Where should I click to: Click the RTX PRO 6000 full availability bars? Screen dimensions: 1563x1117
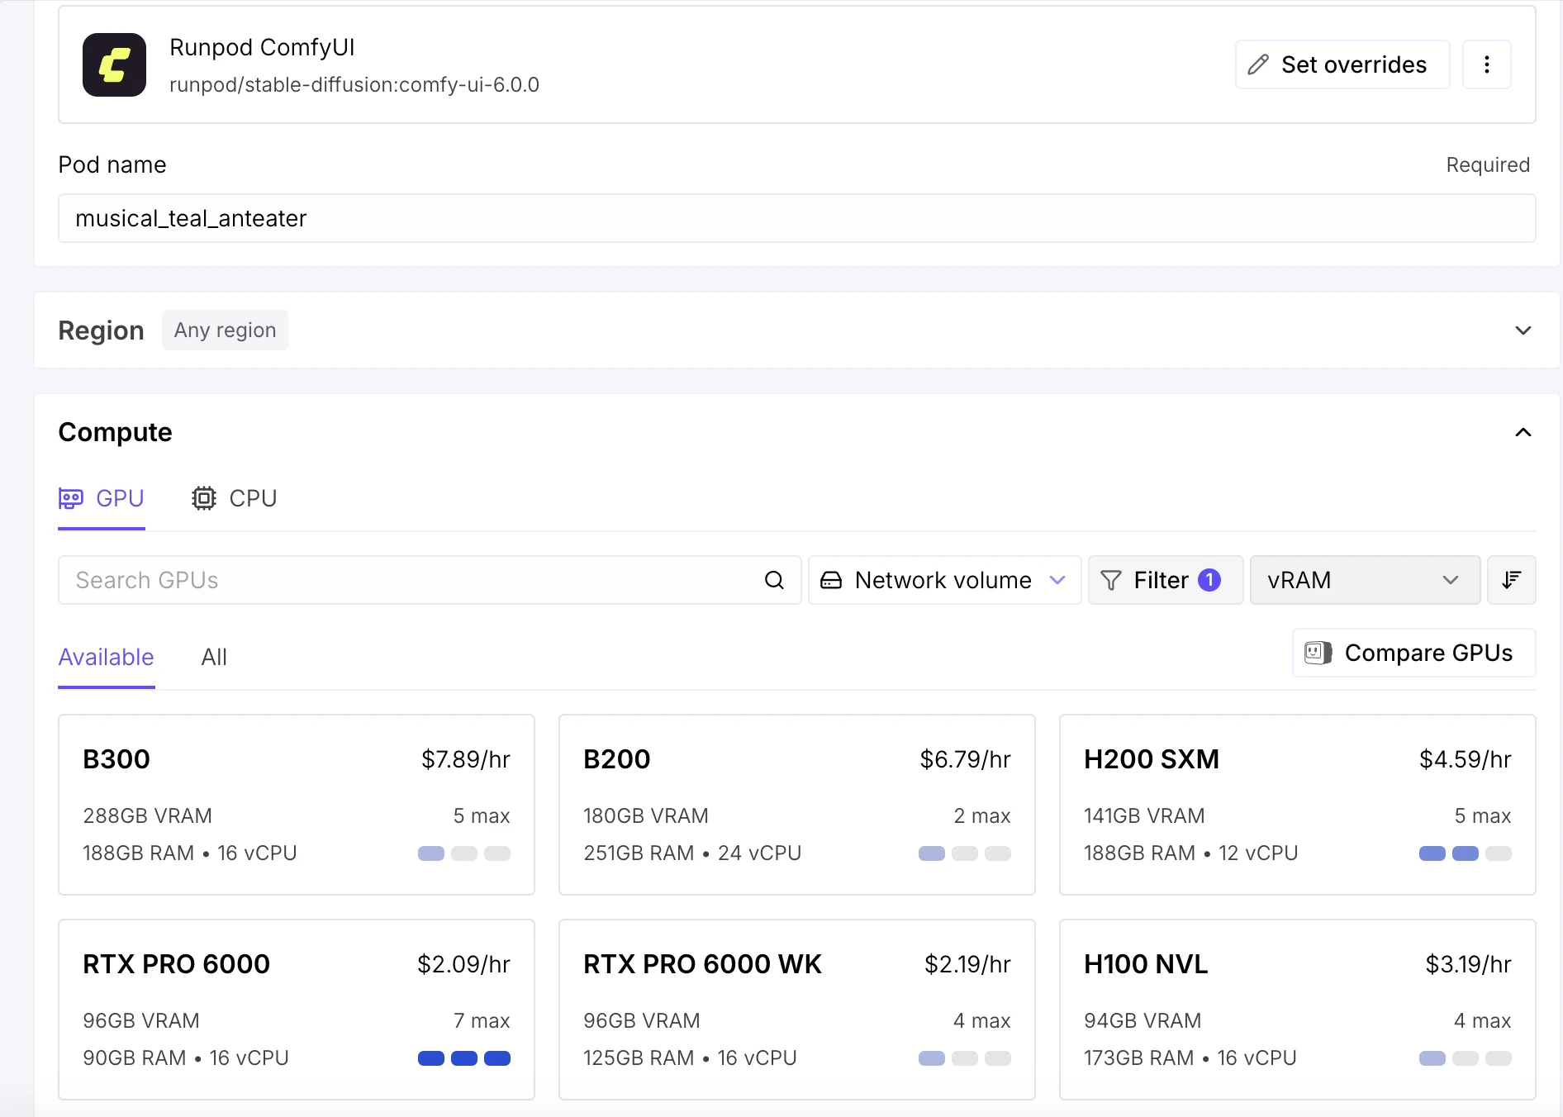tap(464, 1058)
